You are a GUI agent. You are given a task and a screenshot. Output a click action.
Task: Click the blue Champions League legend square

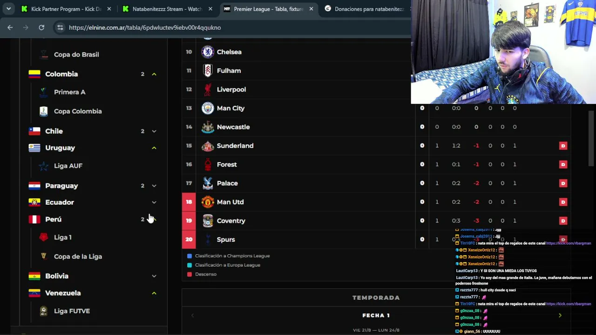pos(190,256)
